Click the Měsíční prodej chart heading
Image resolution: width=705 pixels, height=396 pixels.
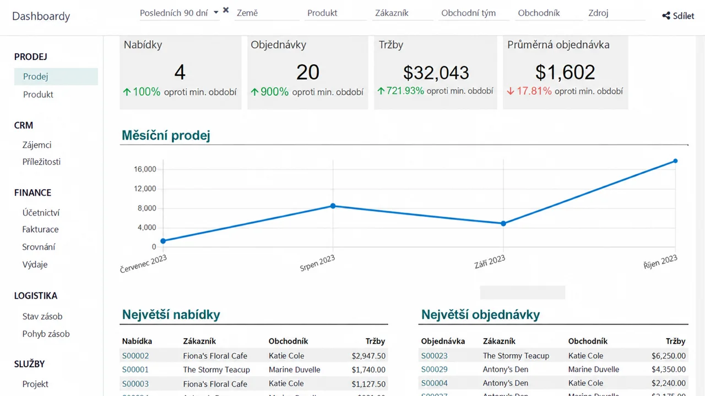tap(166, 135)
